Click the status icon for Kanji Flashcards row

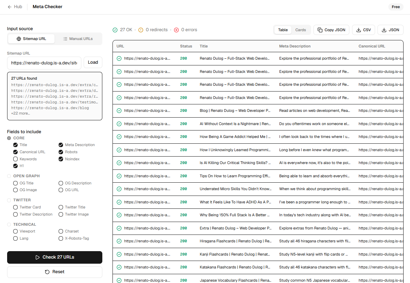point(119,254)
